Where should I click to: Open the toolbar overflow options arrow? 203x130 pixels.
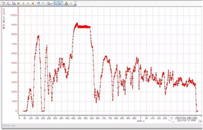[x=75, y=5]
